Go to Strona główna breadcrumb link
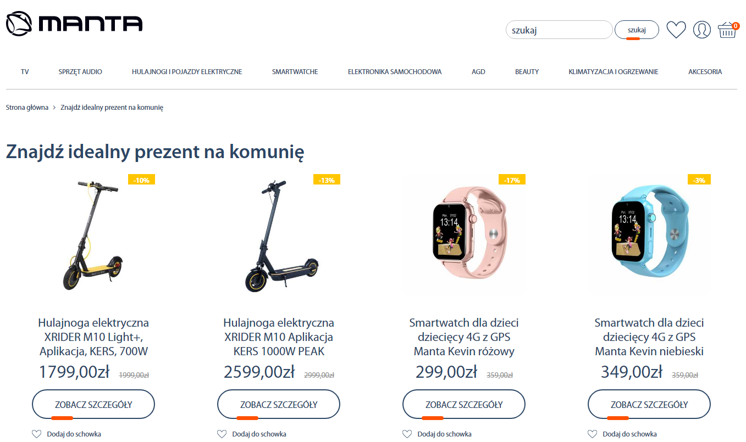Image resolution: width=746 pixels, height=442 pixels. tap(27, 107)
